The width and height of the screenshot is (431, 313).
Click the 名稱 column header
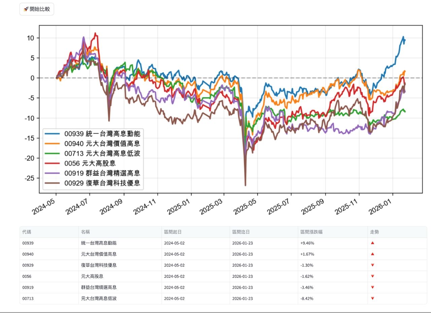(85, 232)
